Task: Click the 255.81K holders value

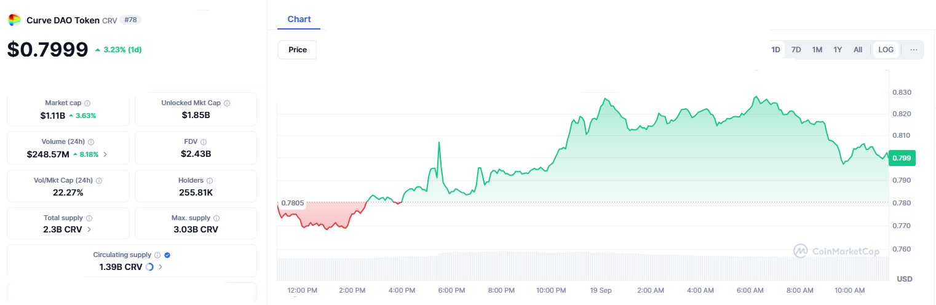Action: pyautogui.click(x=196, y=192)
